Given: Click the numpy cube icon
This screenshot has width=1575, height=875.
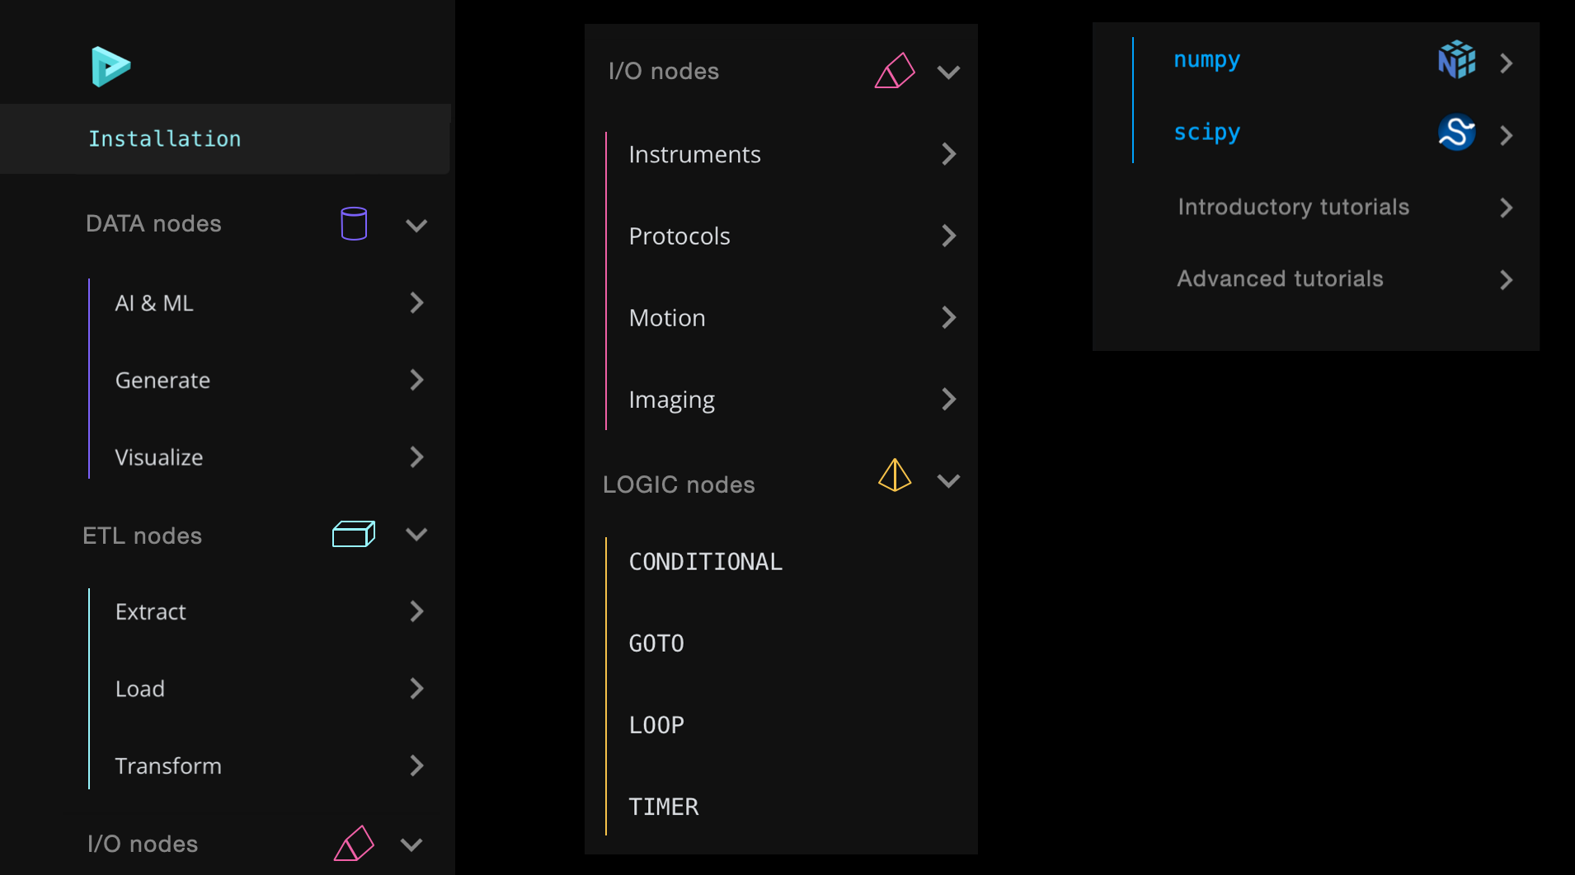Looking at the screenshot, I should pyautogui.click(x=1456, y=59).
